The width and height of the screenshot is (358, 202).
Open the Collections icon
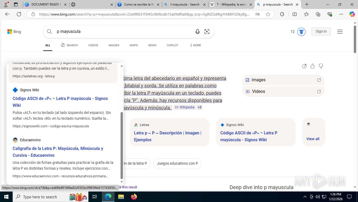[318, 14]
